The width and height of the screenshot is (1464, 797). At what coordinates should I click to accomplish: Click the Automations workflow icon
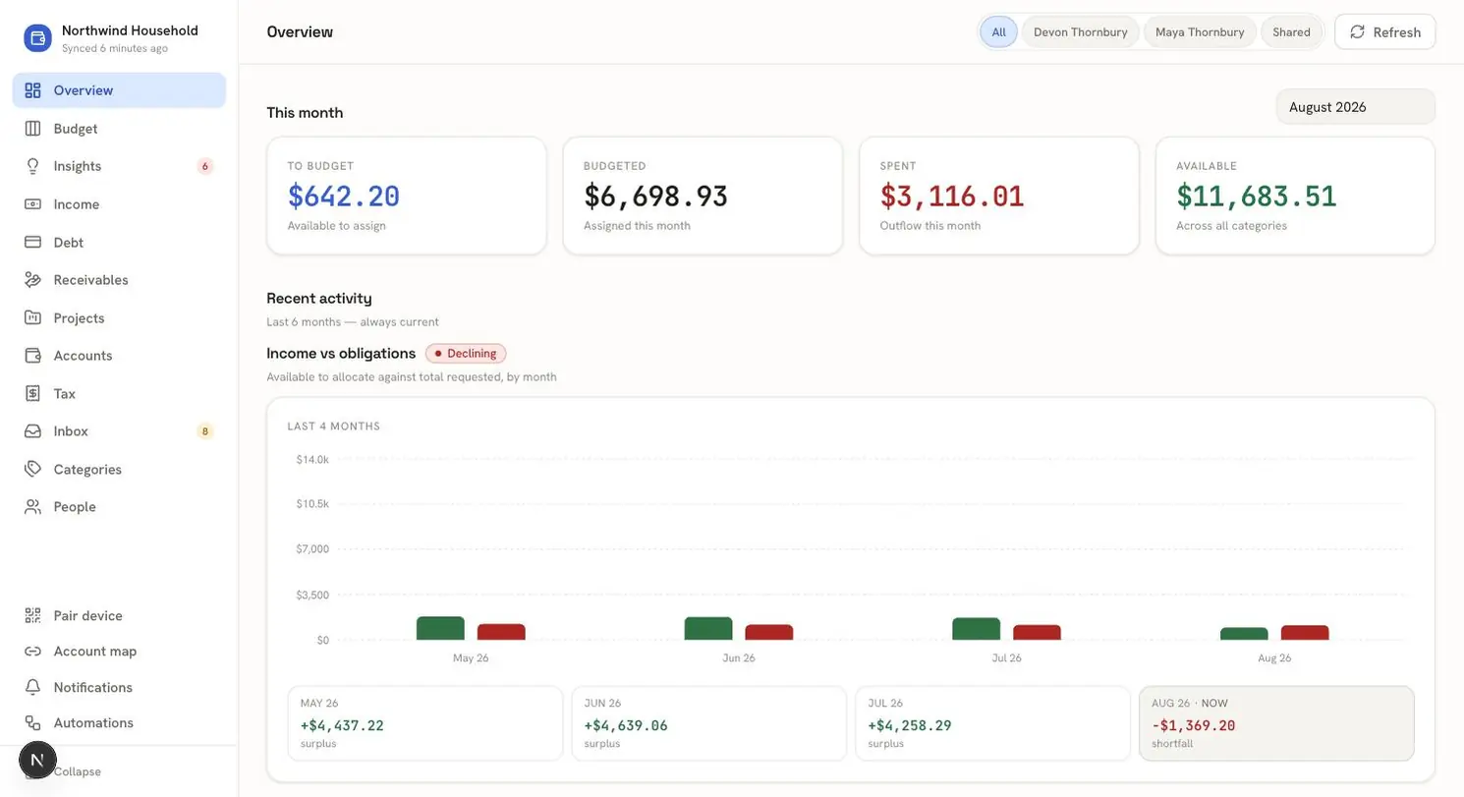pos(32,723)
